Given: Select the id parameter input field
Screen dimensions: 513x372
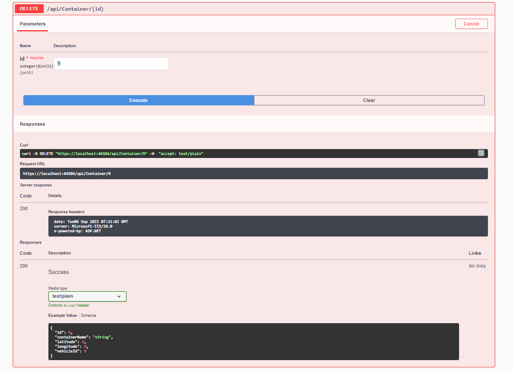Looking at the screenshot, I should 111,63.
